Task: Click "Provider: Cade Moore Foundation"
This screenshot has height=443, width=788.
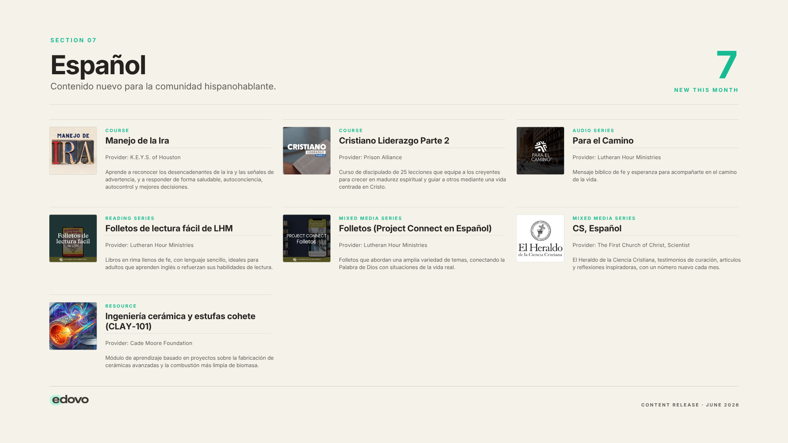Action: [x=149, y=343]
